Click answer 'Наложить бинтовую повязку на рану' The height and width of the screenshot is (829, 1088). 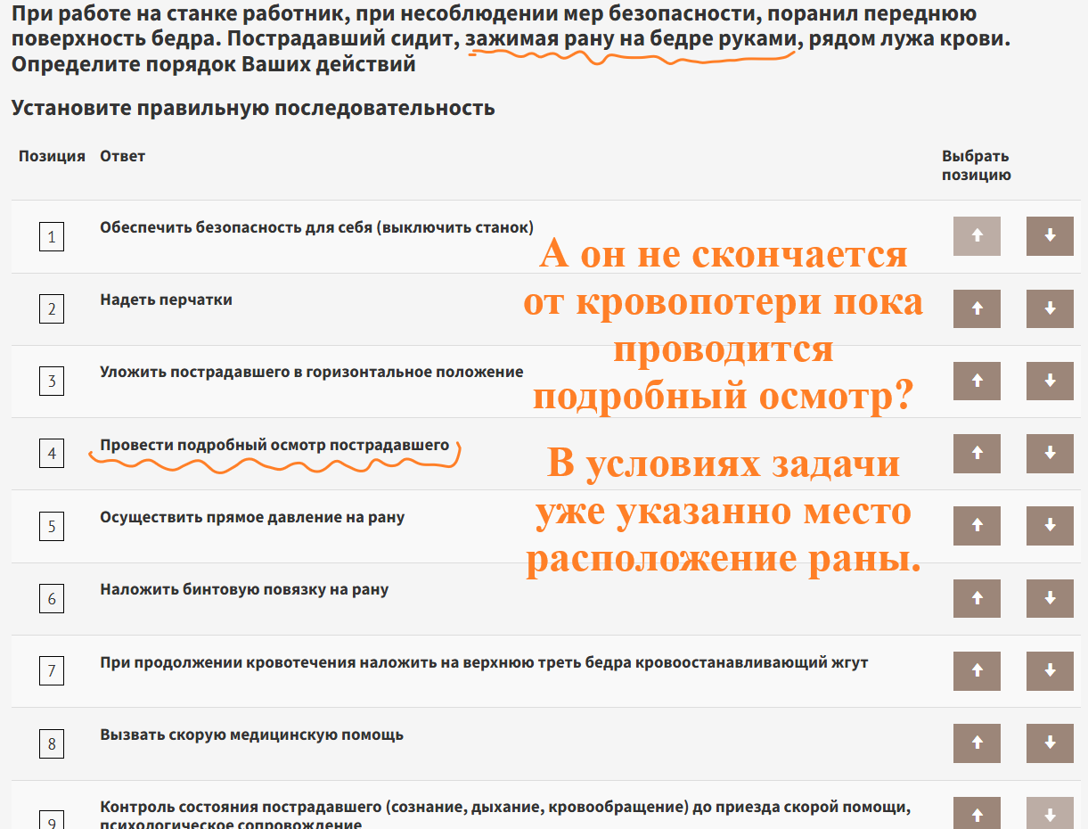pyautogui.click(x=244, y=589)
